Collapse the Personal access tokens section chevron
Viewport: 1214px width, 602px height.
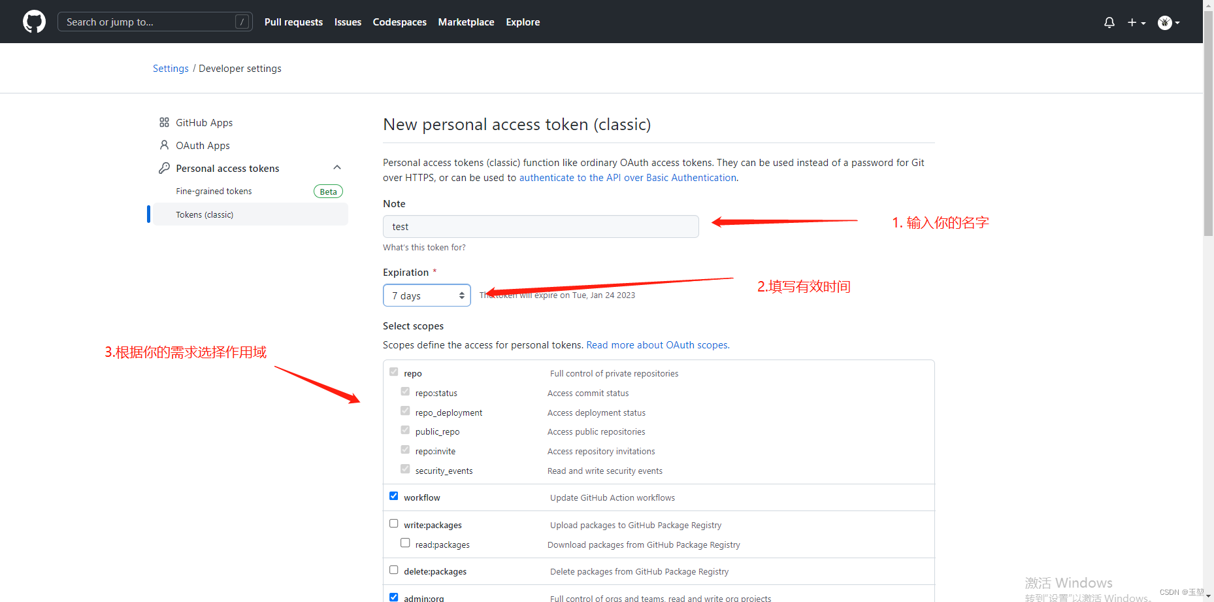pos(337,167)
